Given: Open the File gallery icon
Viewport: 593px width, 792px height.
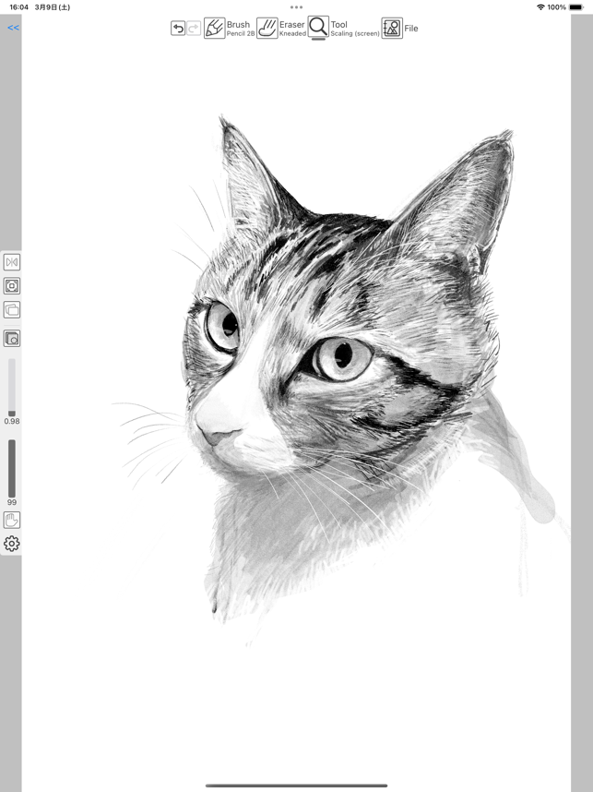Looking at the screenshot, I should pyautogui.click(x=392, y=29).
